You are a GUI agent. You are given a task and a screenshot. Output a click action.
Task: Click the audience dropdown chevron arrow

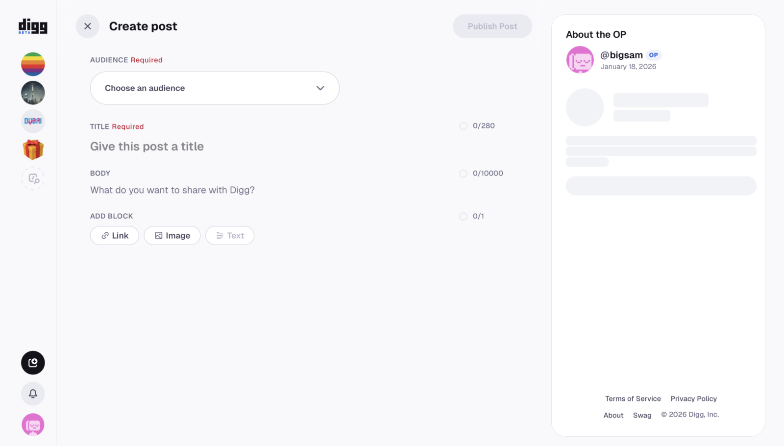pyautogui.click(x=320, y=88)
